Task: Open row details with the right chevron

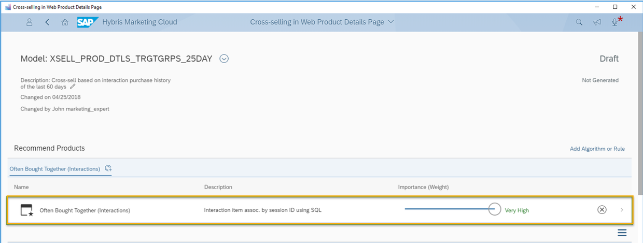Action: click(x=622, y=210)
